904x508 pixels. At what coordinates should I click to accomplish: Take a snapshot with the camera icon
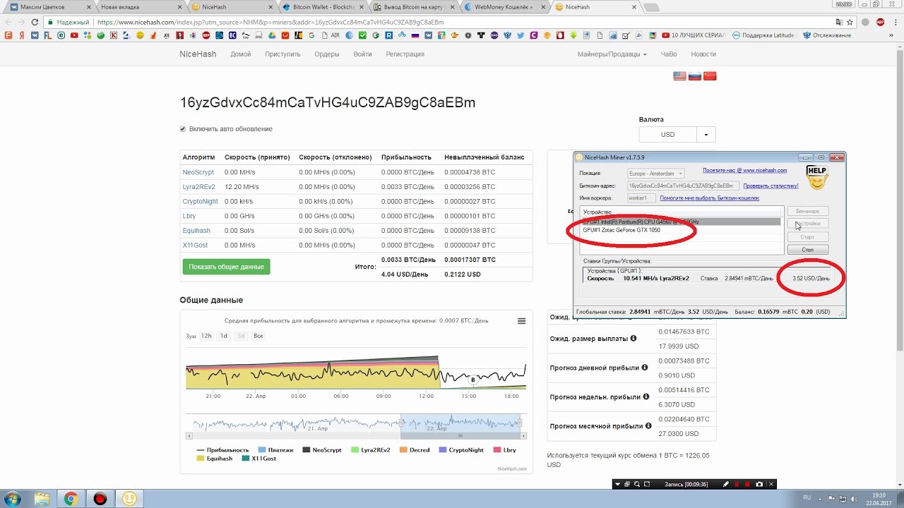tap(759, 484)
